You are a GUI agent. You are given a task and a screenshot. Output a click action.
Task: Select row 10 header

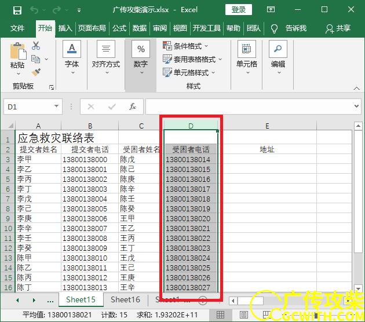click(8, 228)
